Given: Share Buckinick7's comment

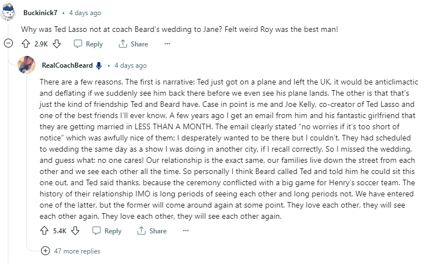Looking at the screenshot, I should point(134,44).
